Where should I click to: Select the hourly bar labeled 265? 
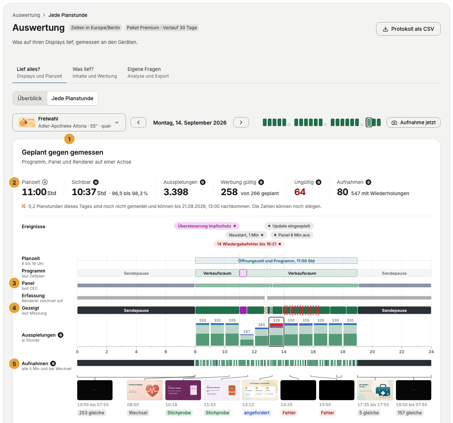262,337
